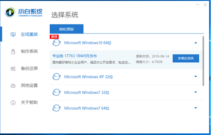Viewport: 211px width, 135px height.
Task: Click the toolbox icon for 其他设置
Action: (x=13, y=86)
